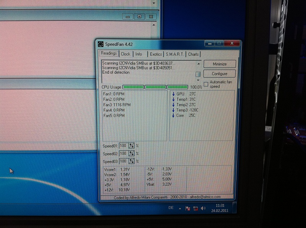Screen dimensions: 306x228
Task: Click the CPU Usage last green bar
Action: click(x=177, y=87)
